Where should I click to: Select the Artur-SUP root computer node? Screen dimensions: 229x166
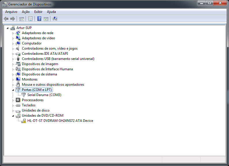(x=24, y=28)
